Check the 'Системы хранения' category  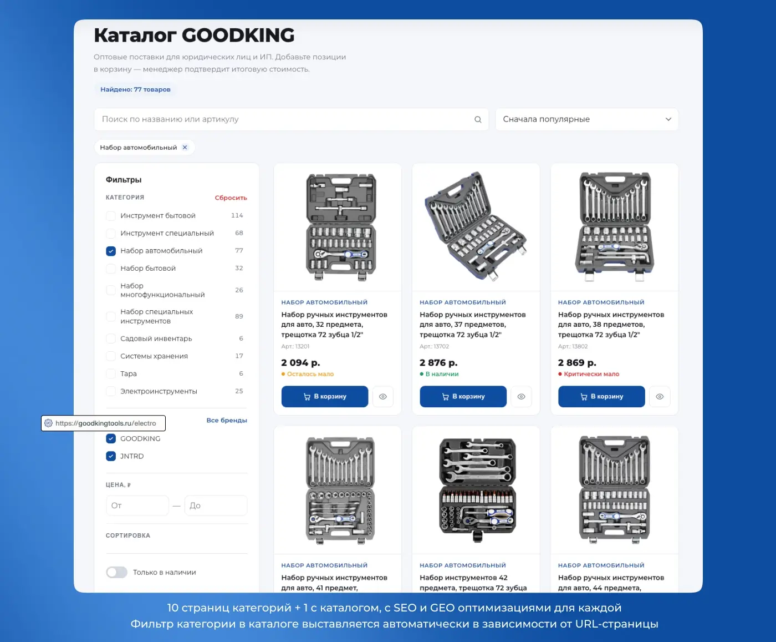pos(111,356)
